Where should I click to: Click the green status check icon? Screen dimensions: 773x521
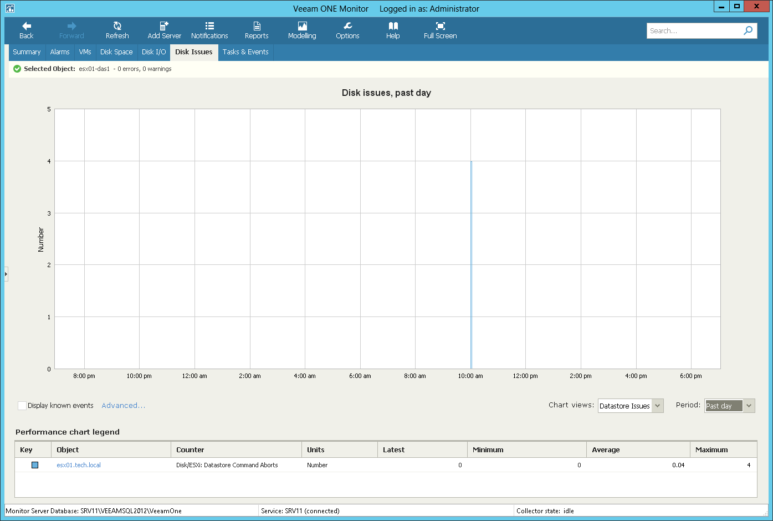coord(17,69)
